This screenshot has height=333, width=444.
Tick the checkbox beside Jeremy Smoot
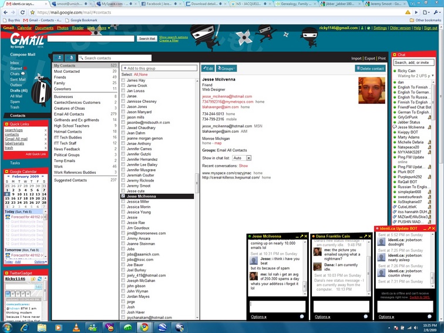(123, 186)
